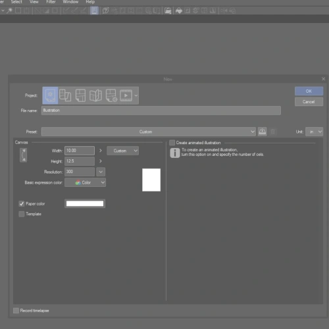Viewport: 329px width, 329px height.
Task: Enable Record timelapse checkbox
Action: (x=16, y=311)
